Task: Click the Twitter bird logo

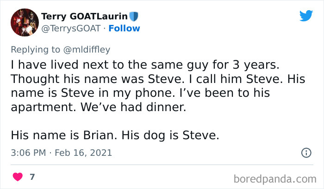Action: click(x=306, y=16)
